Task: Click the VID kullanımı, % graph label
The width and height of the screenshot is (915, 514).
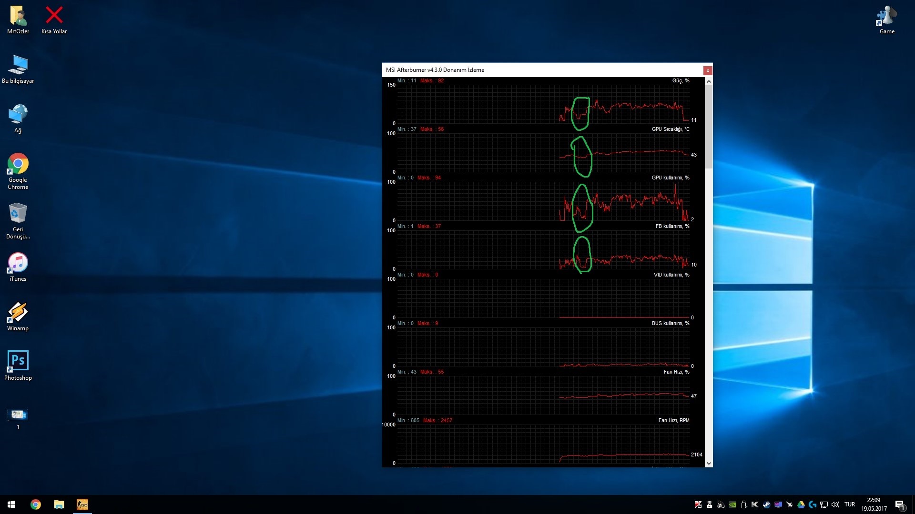Action: tap(671, 275)
